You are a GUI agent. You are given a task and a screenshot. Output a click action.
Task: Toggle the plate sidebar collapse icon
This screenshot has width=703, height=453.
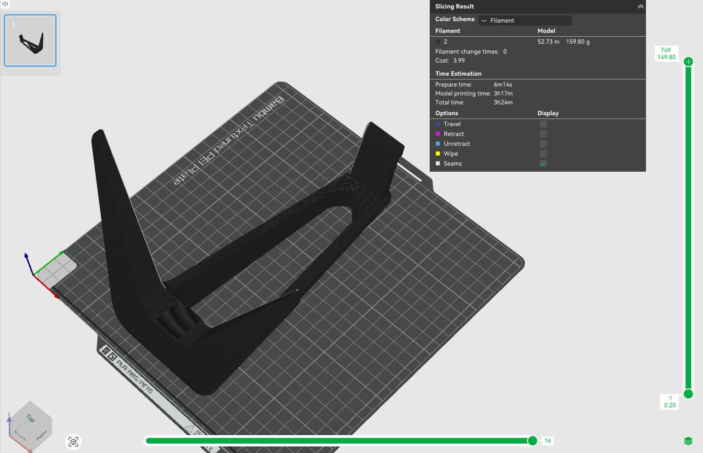(x=5, y=4)
